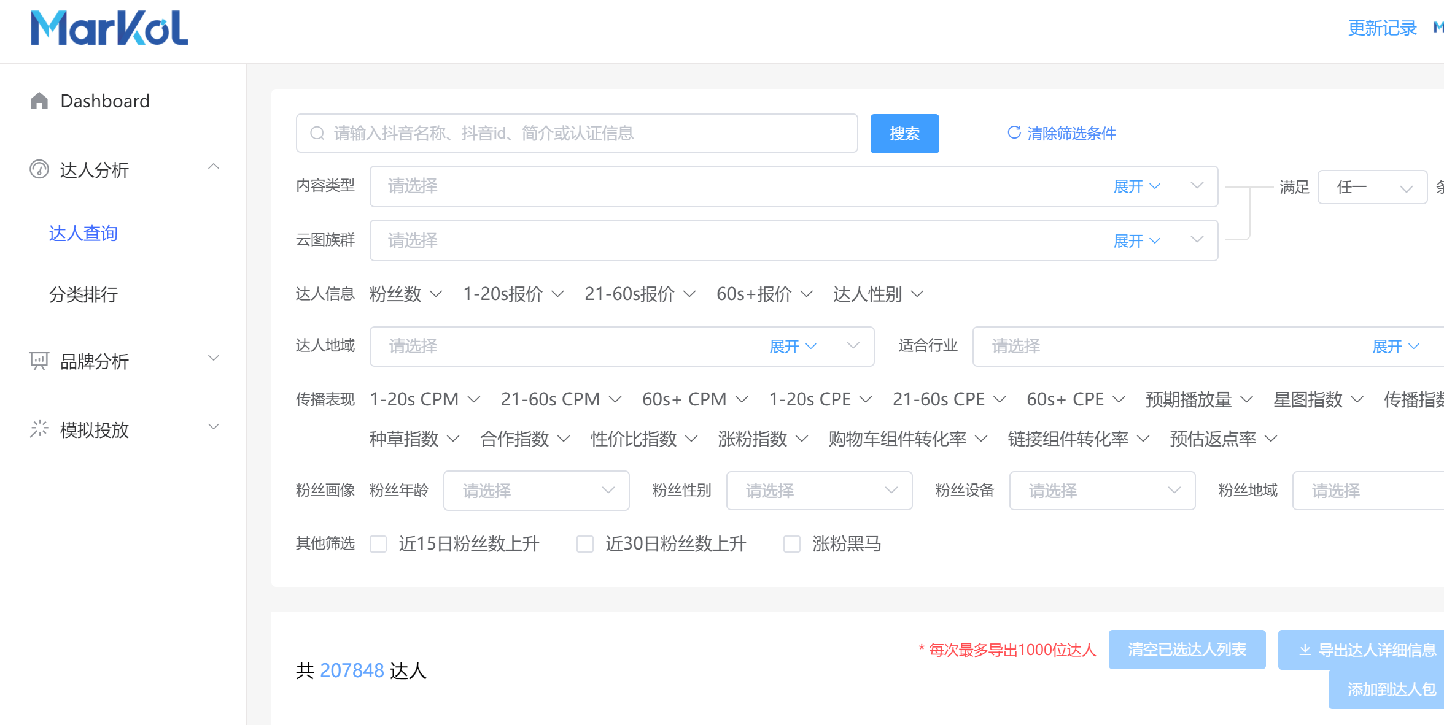Expand 内容类型 options via 展开
Screen dimensions: 1444x725
(1136, 186)
